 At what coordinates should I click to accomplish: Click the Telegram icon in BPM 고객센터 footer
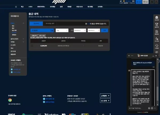(x=44, y=99)
